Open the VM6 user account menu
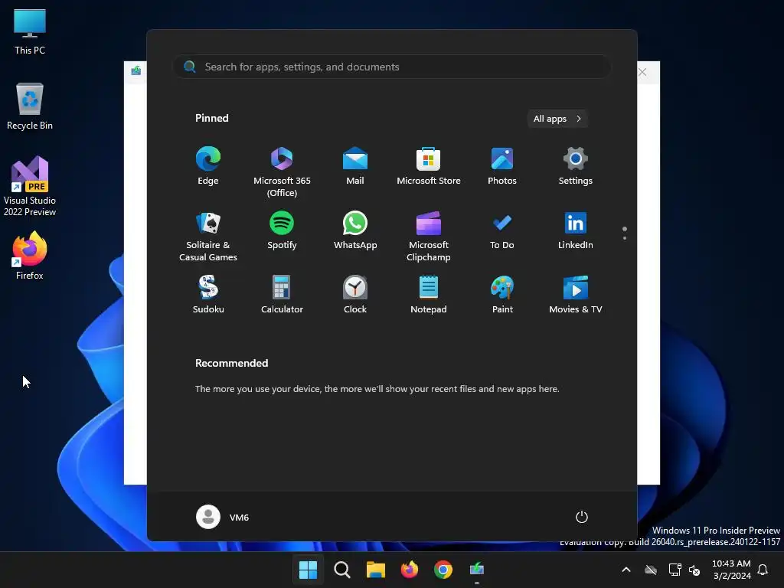The height and width of the screenshot is (588, 784). [223, 517]
